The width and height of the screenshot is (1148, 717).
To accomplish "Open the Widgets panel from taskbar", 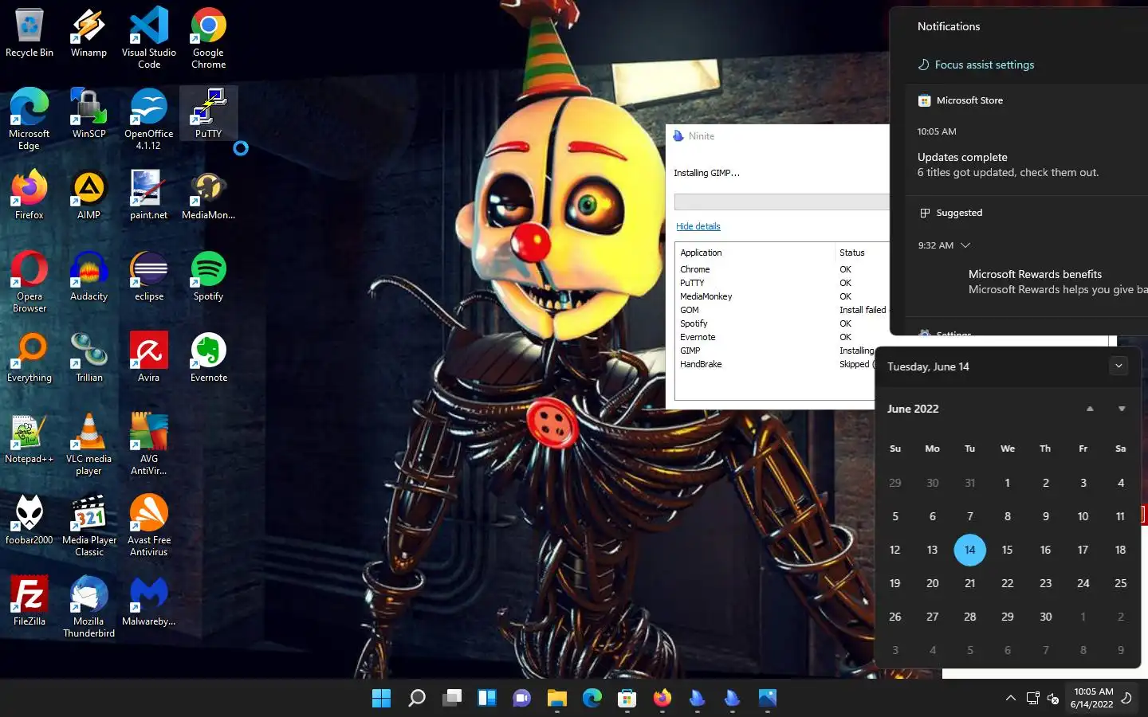I will 487,699.
